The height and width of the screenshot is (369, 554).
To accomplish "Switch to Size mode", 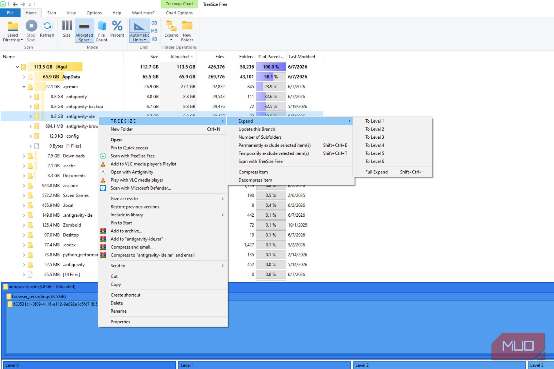I will 67,29.
